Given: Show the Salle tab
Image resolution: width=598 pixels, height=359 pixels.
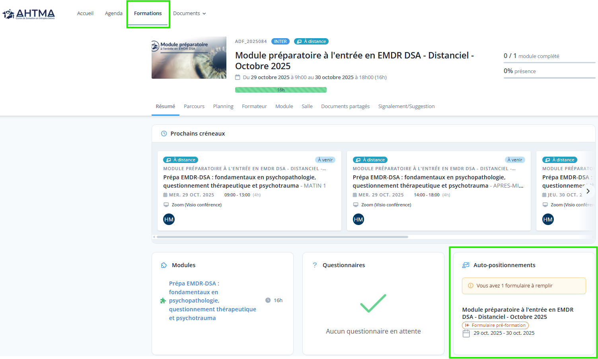Looking at the screenshot, I should tap(307, 107).
